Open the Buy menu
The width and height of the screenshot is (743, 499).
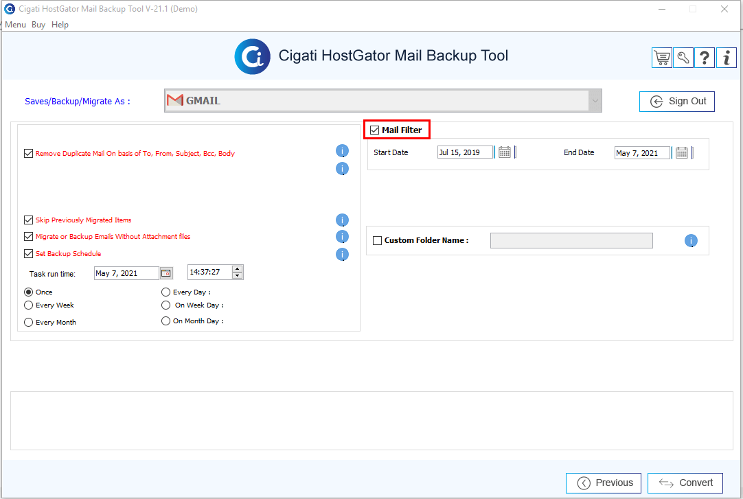point(38,25)
